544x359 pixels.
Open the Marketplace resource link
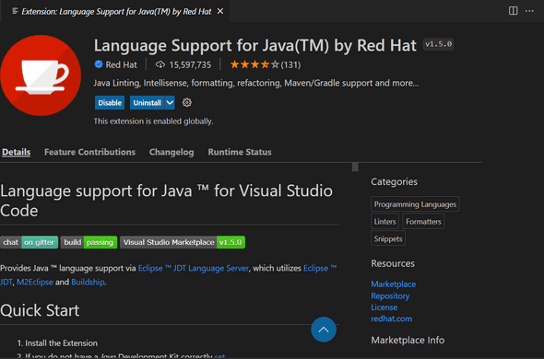click(394, 284)
